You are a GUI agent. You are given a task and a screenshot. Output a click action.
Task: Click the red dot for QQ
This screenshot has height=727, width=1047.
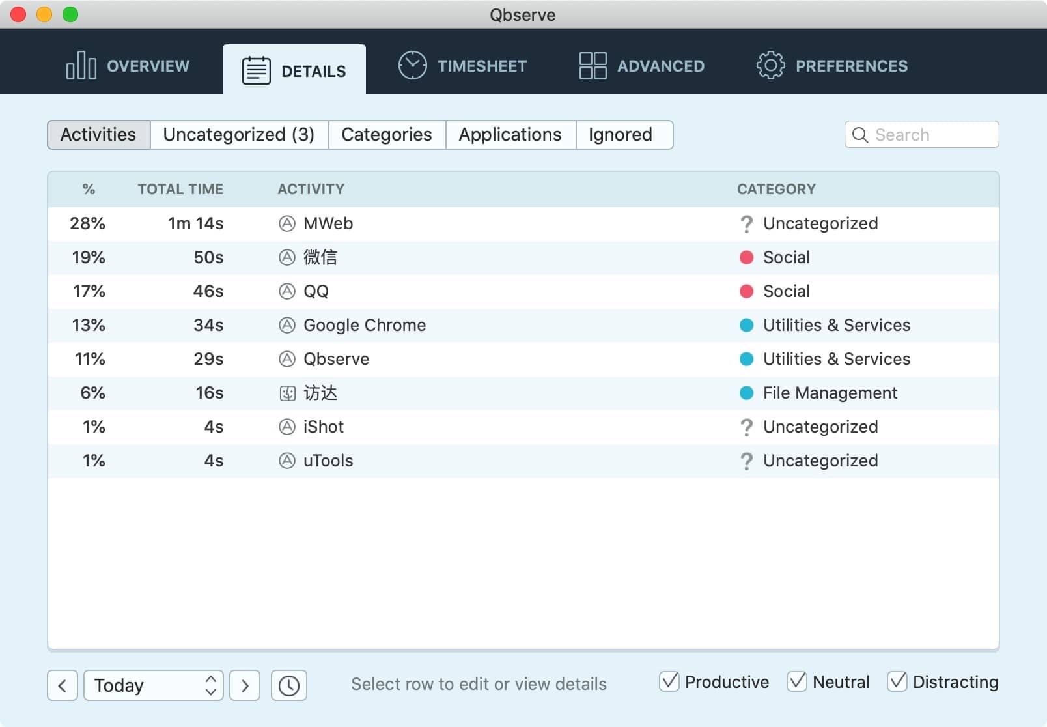point(747,291)
